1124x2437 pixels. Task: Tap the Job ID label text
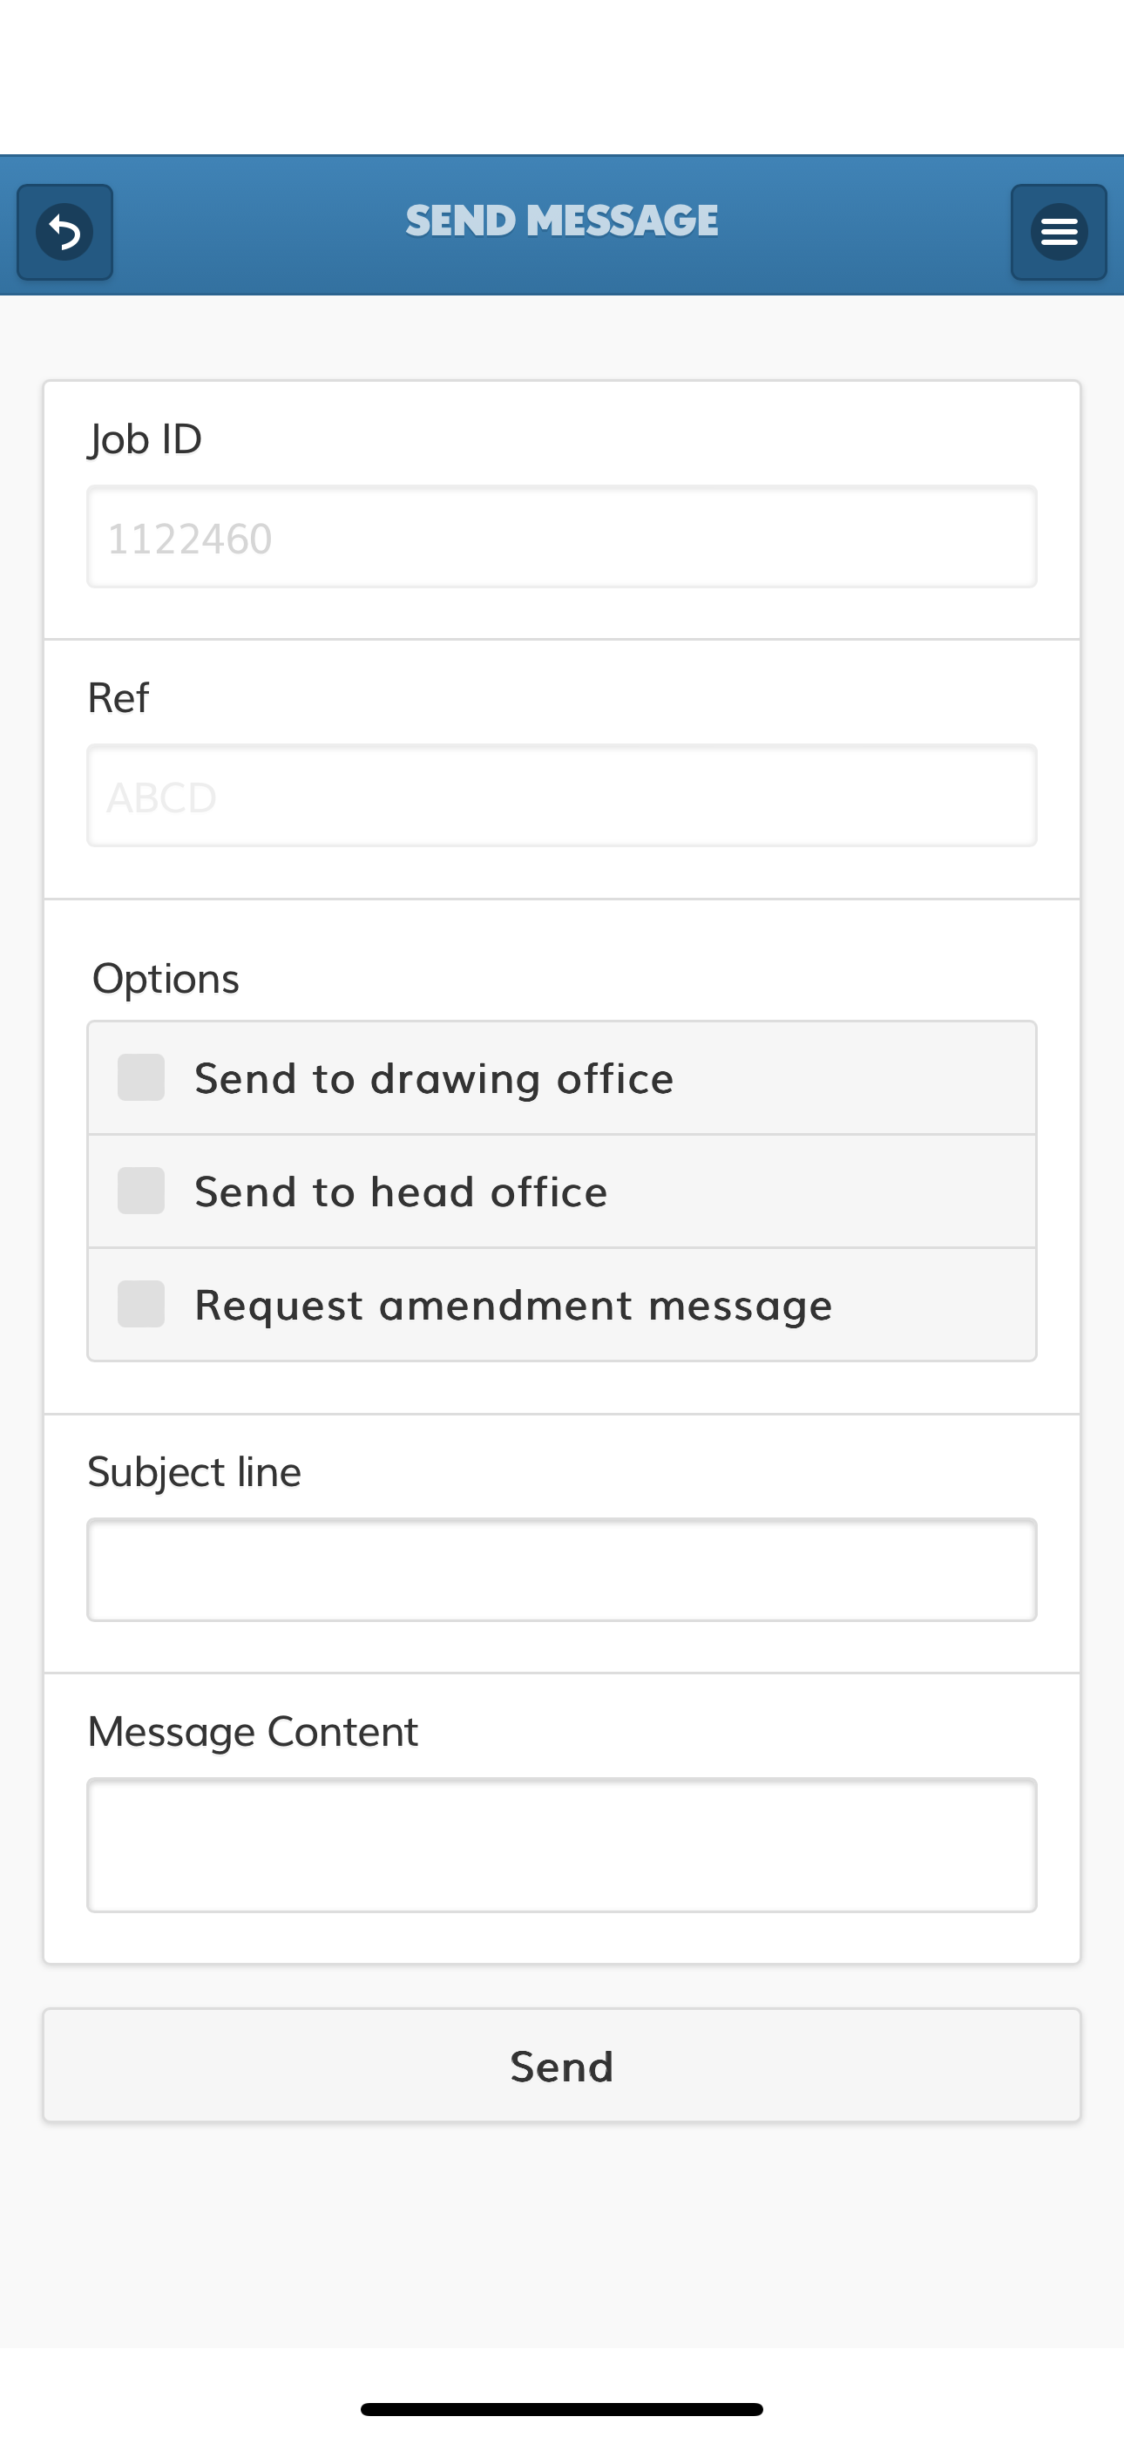coord(145,440)
